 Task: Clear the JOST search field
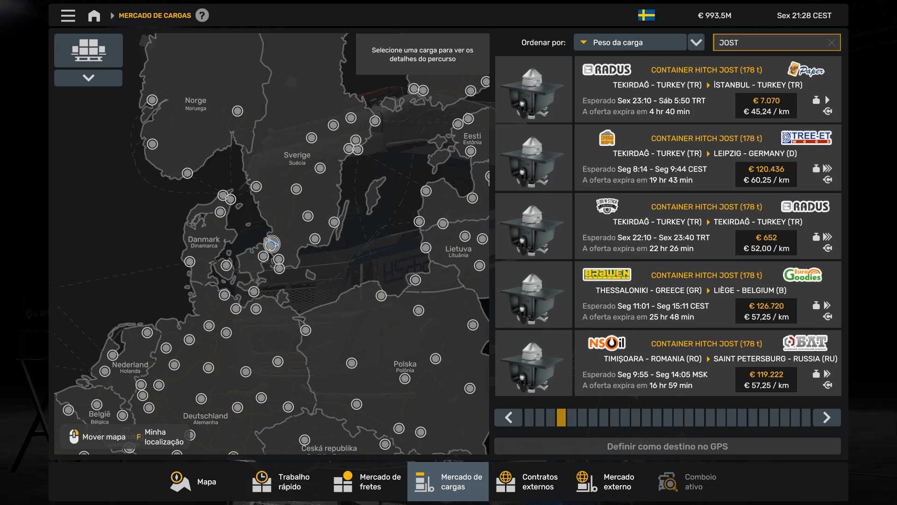[x=831, y=43]
